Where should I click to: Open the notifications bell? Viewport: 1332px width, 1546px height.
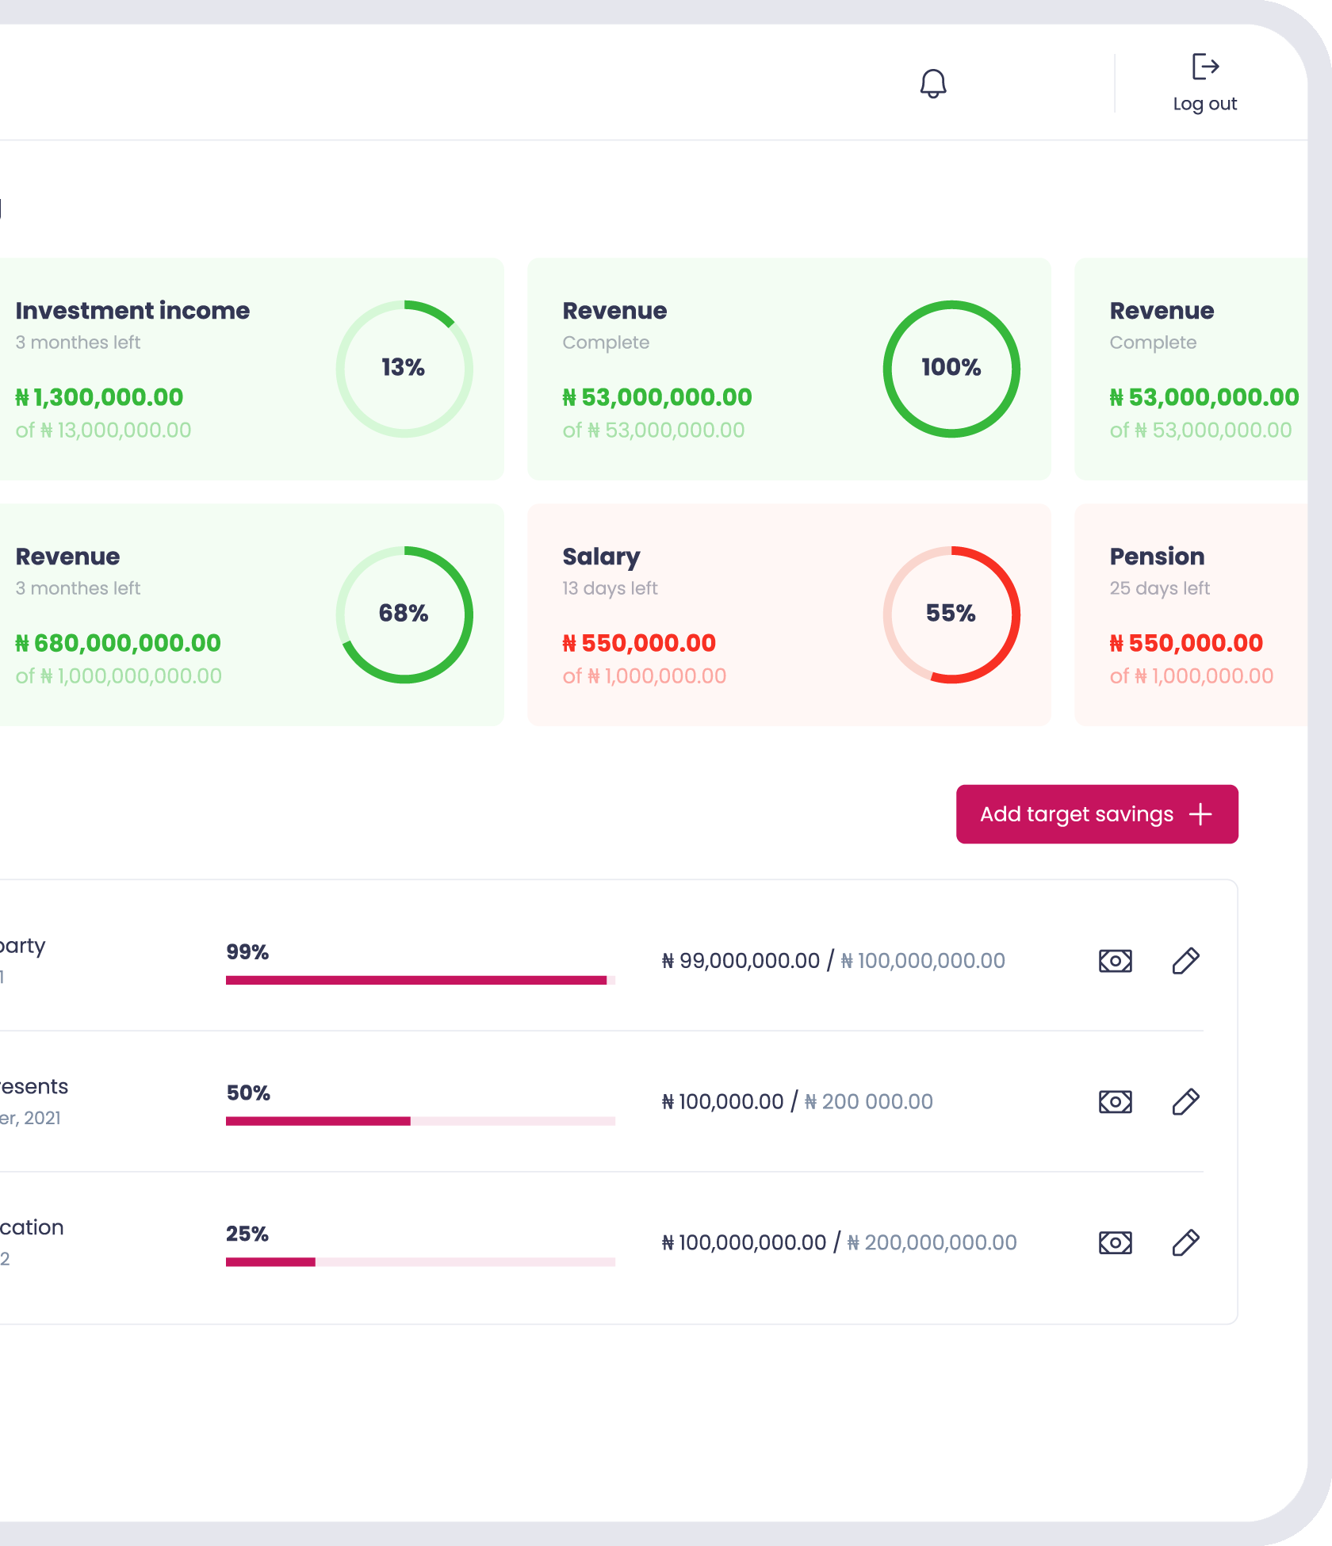point(933,83)
